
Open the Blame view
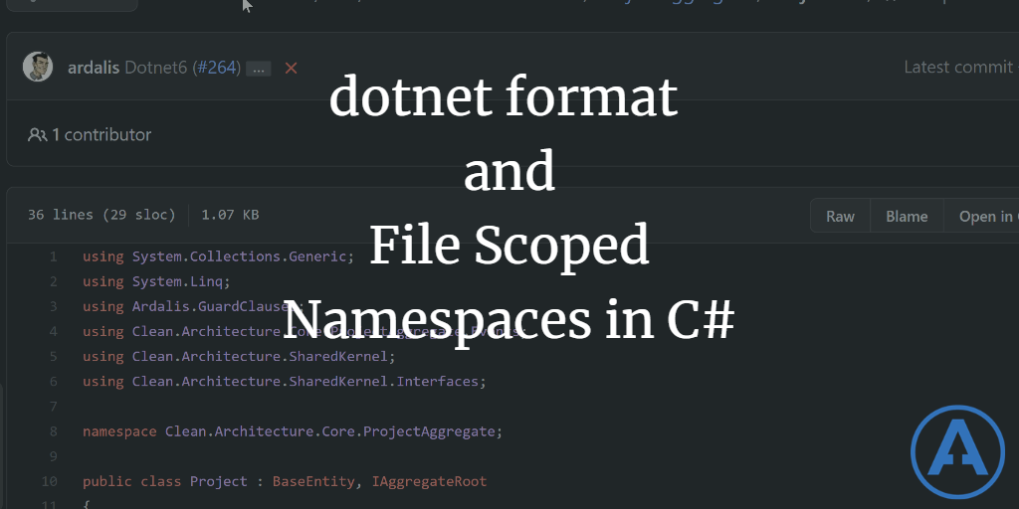tap(907, 216)
